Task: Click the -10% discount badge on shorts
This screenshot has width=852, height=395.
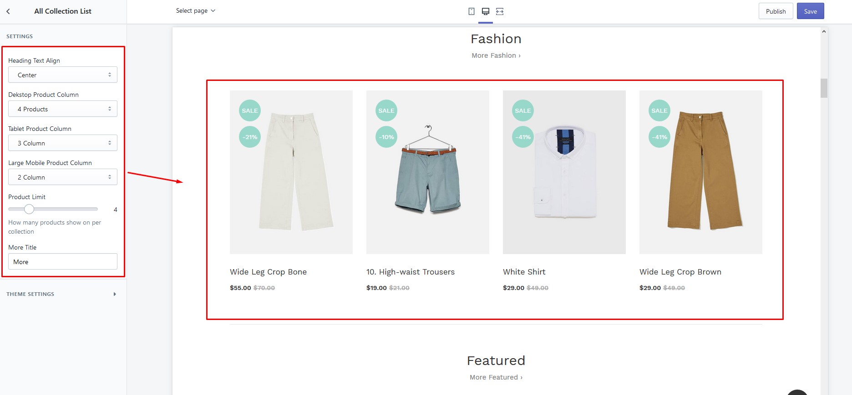Action: (386, 137)
